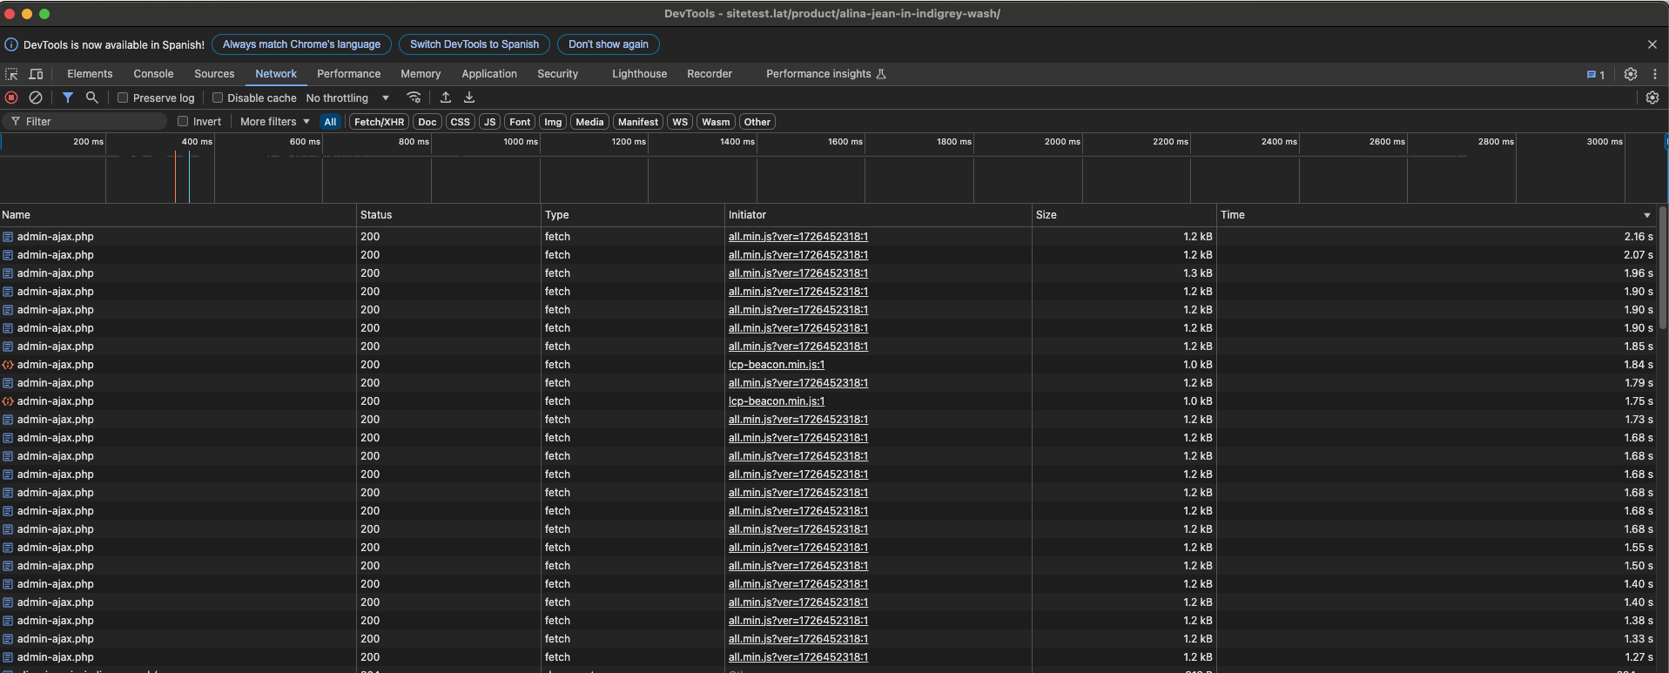Expand the More filters dropdown
The image size is (1669, 673).
click(275, 122)
